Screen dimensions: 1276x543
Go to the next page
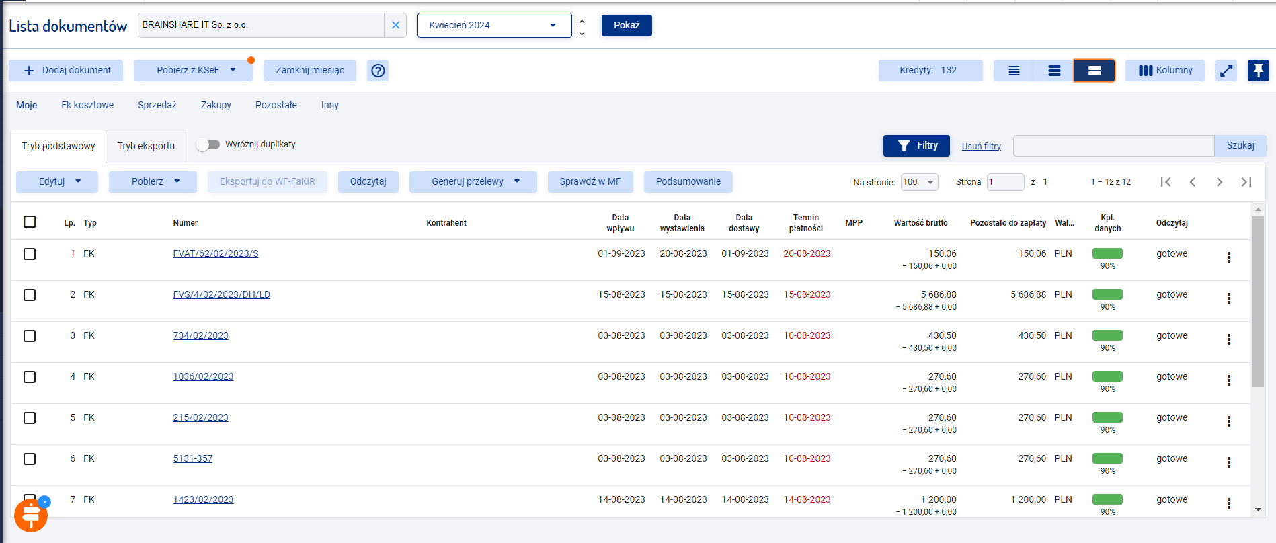tap(1220, 182)
